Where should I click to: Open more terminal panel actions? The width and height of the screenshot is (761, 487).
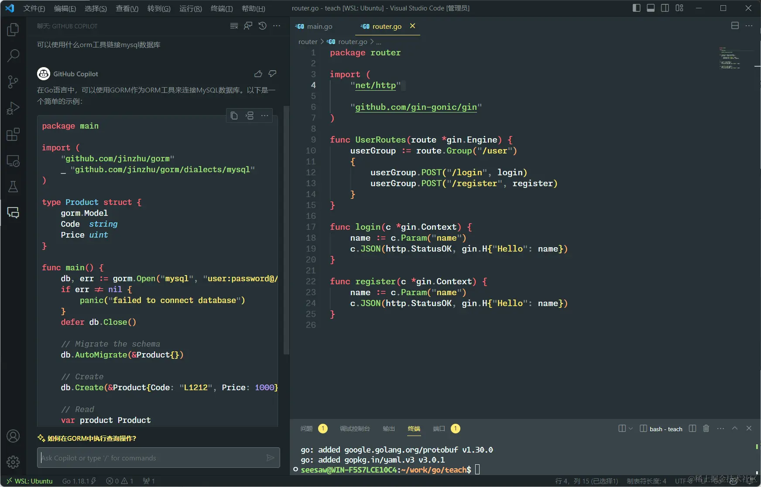pos(720,429)
